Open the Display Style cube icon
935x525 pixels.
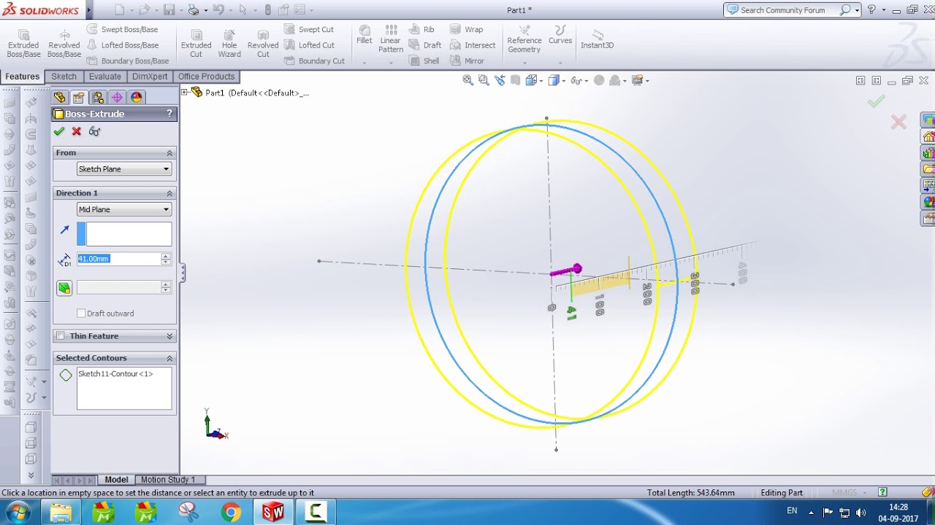(x=554, y=80)
